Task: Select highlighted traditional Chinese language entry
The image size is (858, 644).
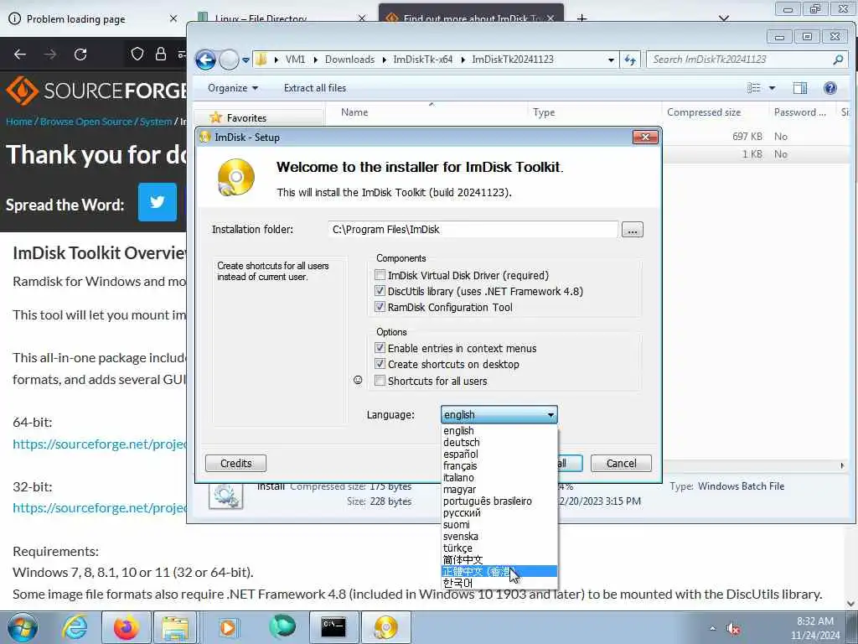Action: (x=499, y=571)
